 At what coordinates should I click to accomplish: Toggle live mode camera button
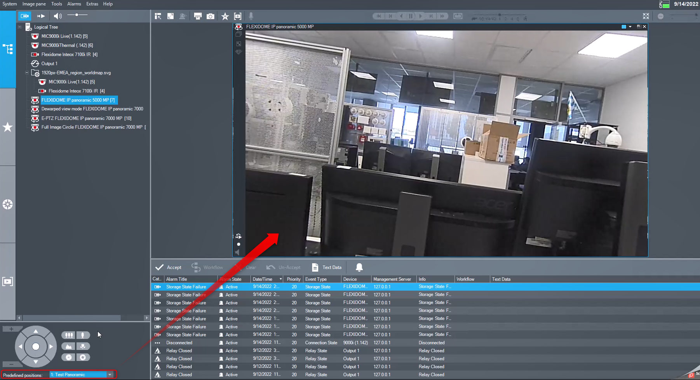(x=24, y=16)
